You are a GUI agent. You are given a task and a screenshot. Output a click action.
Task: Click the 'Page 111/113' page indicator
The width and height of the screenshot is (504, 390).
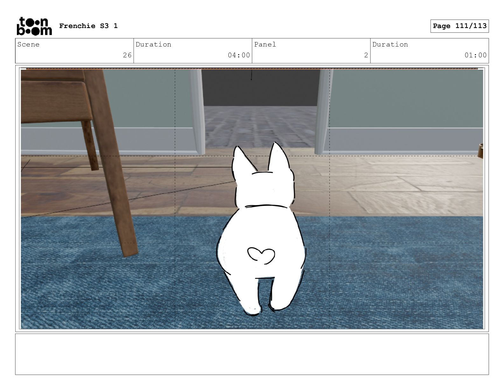click(459, 26)
